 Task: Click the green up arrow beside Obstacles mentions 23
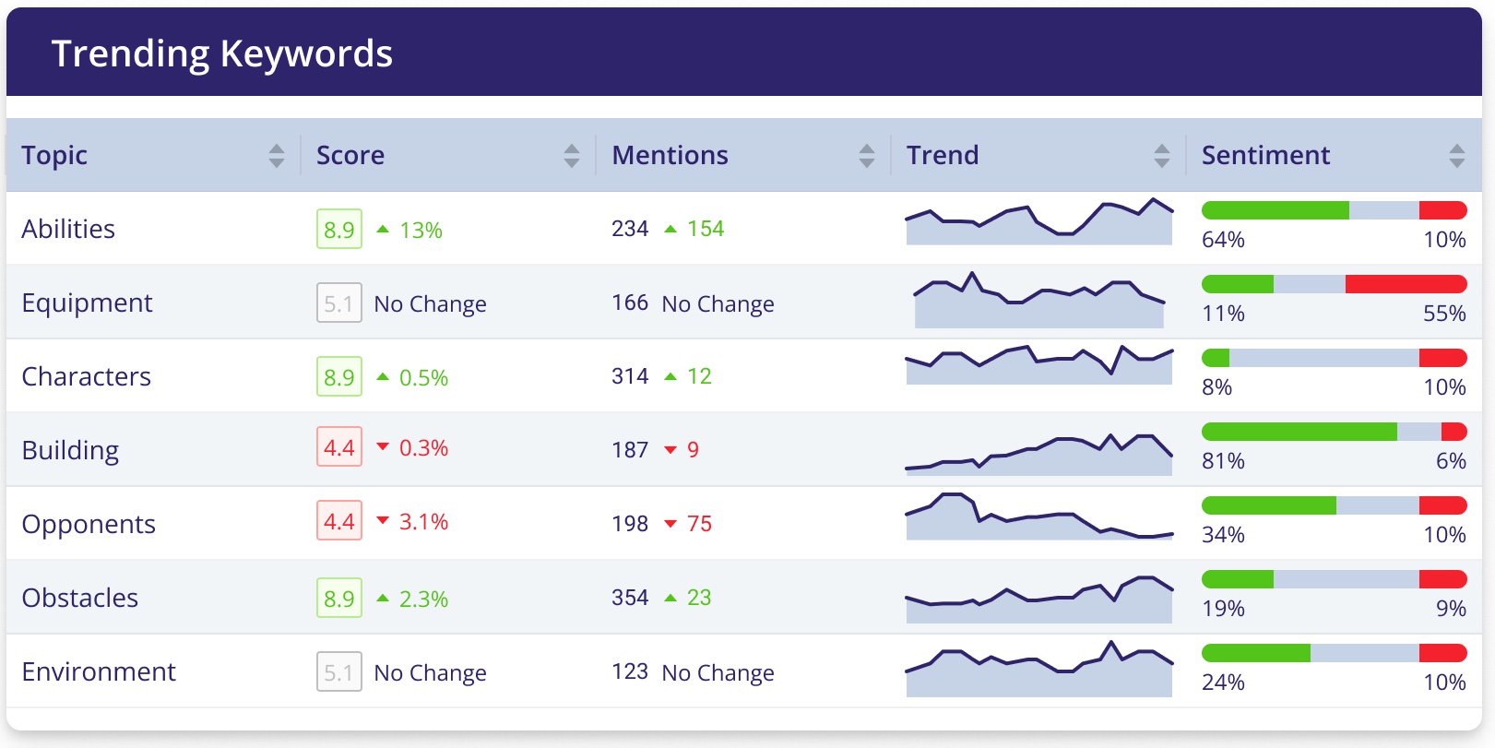[x=670, y=598]
